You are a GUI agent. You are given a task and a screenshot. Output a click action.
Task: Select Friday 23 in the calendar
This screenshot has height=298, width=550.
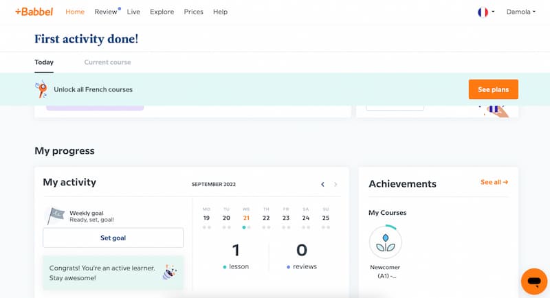[x=286, y=218]
